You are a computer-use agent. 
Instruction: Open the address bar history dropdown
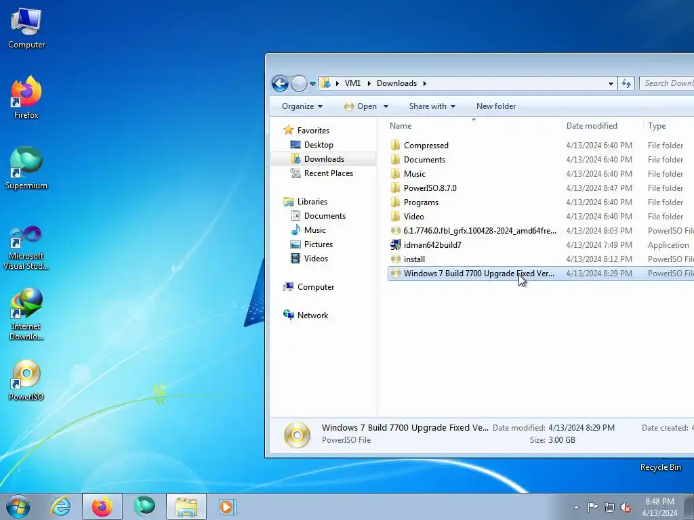coord(611,83)
